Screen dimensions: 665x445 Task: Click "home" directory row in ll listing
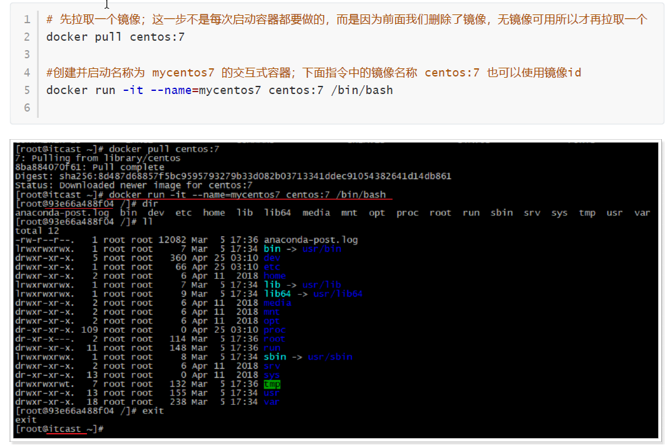coord(150,276)
